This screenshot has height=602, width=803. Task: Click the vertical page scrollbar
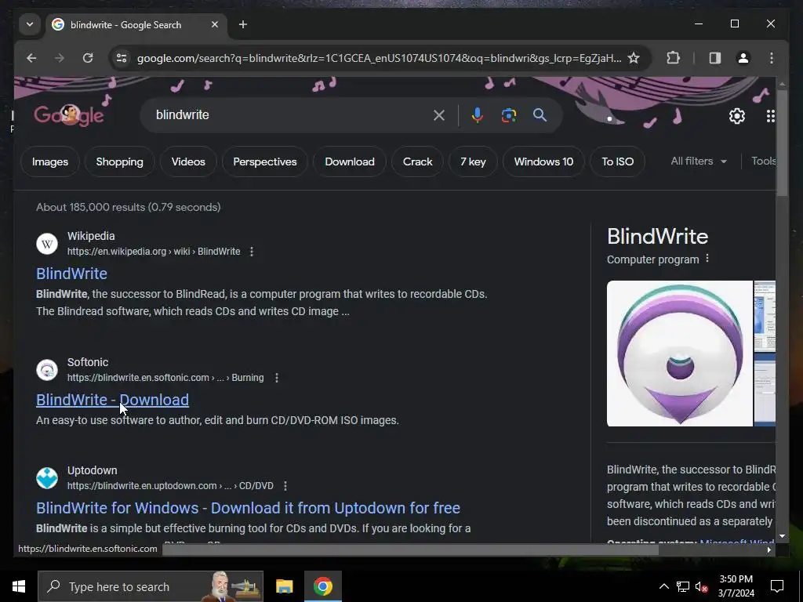coord(782,143)
